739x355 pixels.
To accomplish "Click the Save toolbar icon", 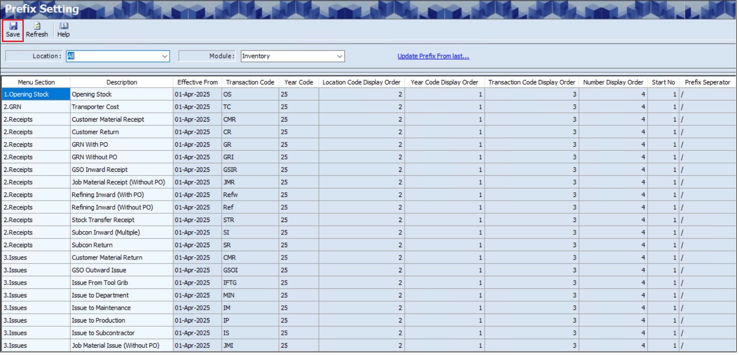I will (13, 30).
